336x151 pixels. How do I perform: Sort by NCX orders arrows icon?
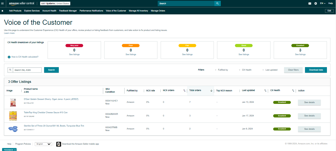pos(184,91)
